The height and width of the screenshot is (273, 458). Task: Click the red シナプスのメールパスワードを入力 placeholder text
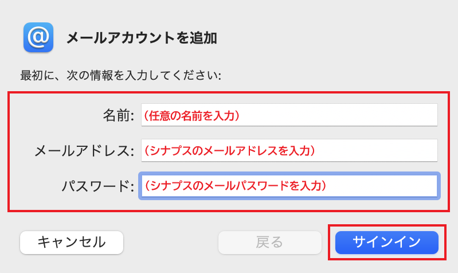point(235,186)
